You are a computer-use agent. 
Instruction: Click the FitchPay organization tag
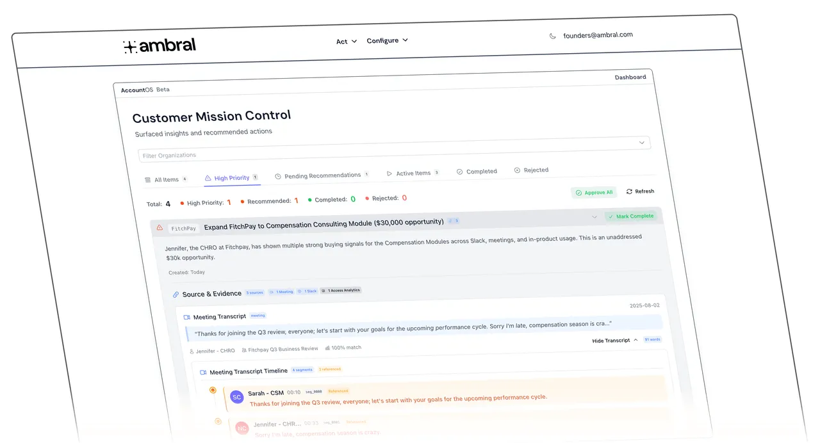(x=184, y=229)
